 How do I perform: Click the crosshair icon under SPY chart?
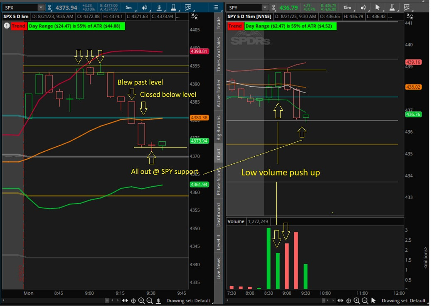[x=349, y=301]
